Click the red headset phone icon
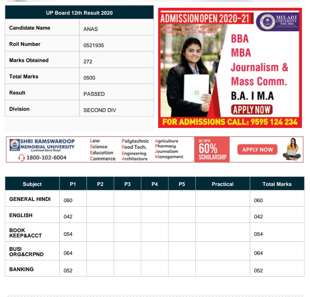310x297 pixels. point(21,158)
